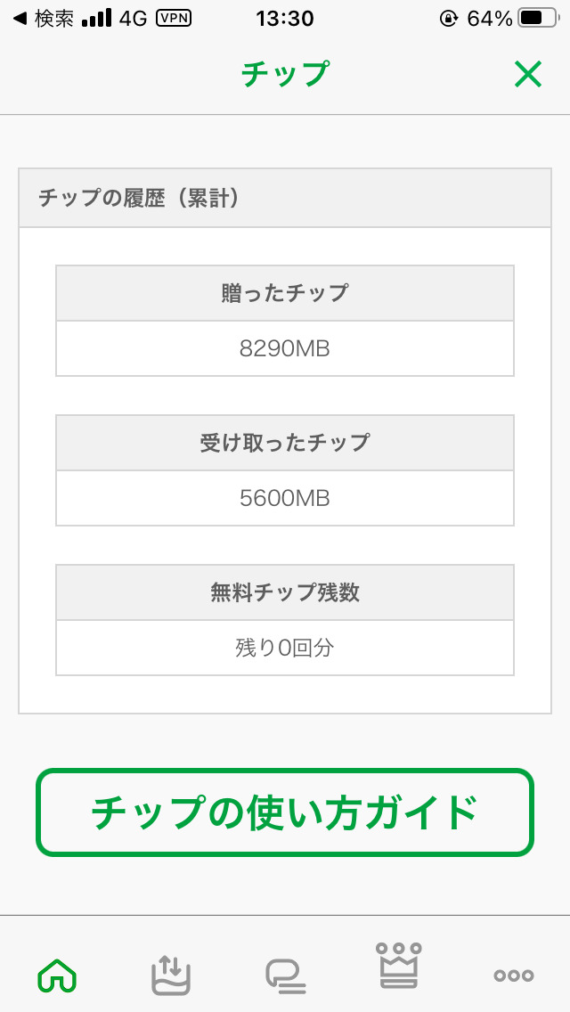Open the home tab icon
The height and width of the screenshot is (1012, 570).
[57, 976]
